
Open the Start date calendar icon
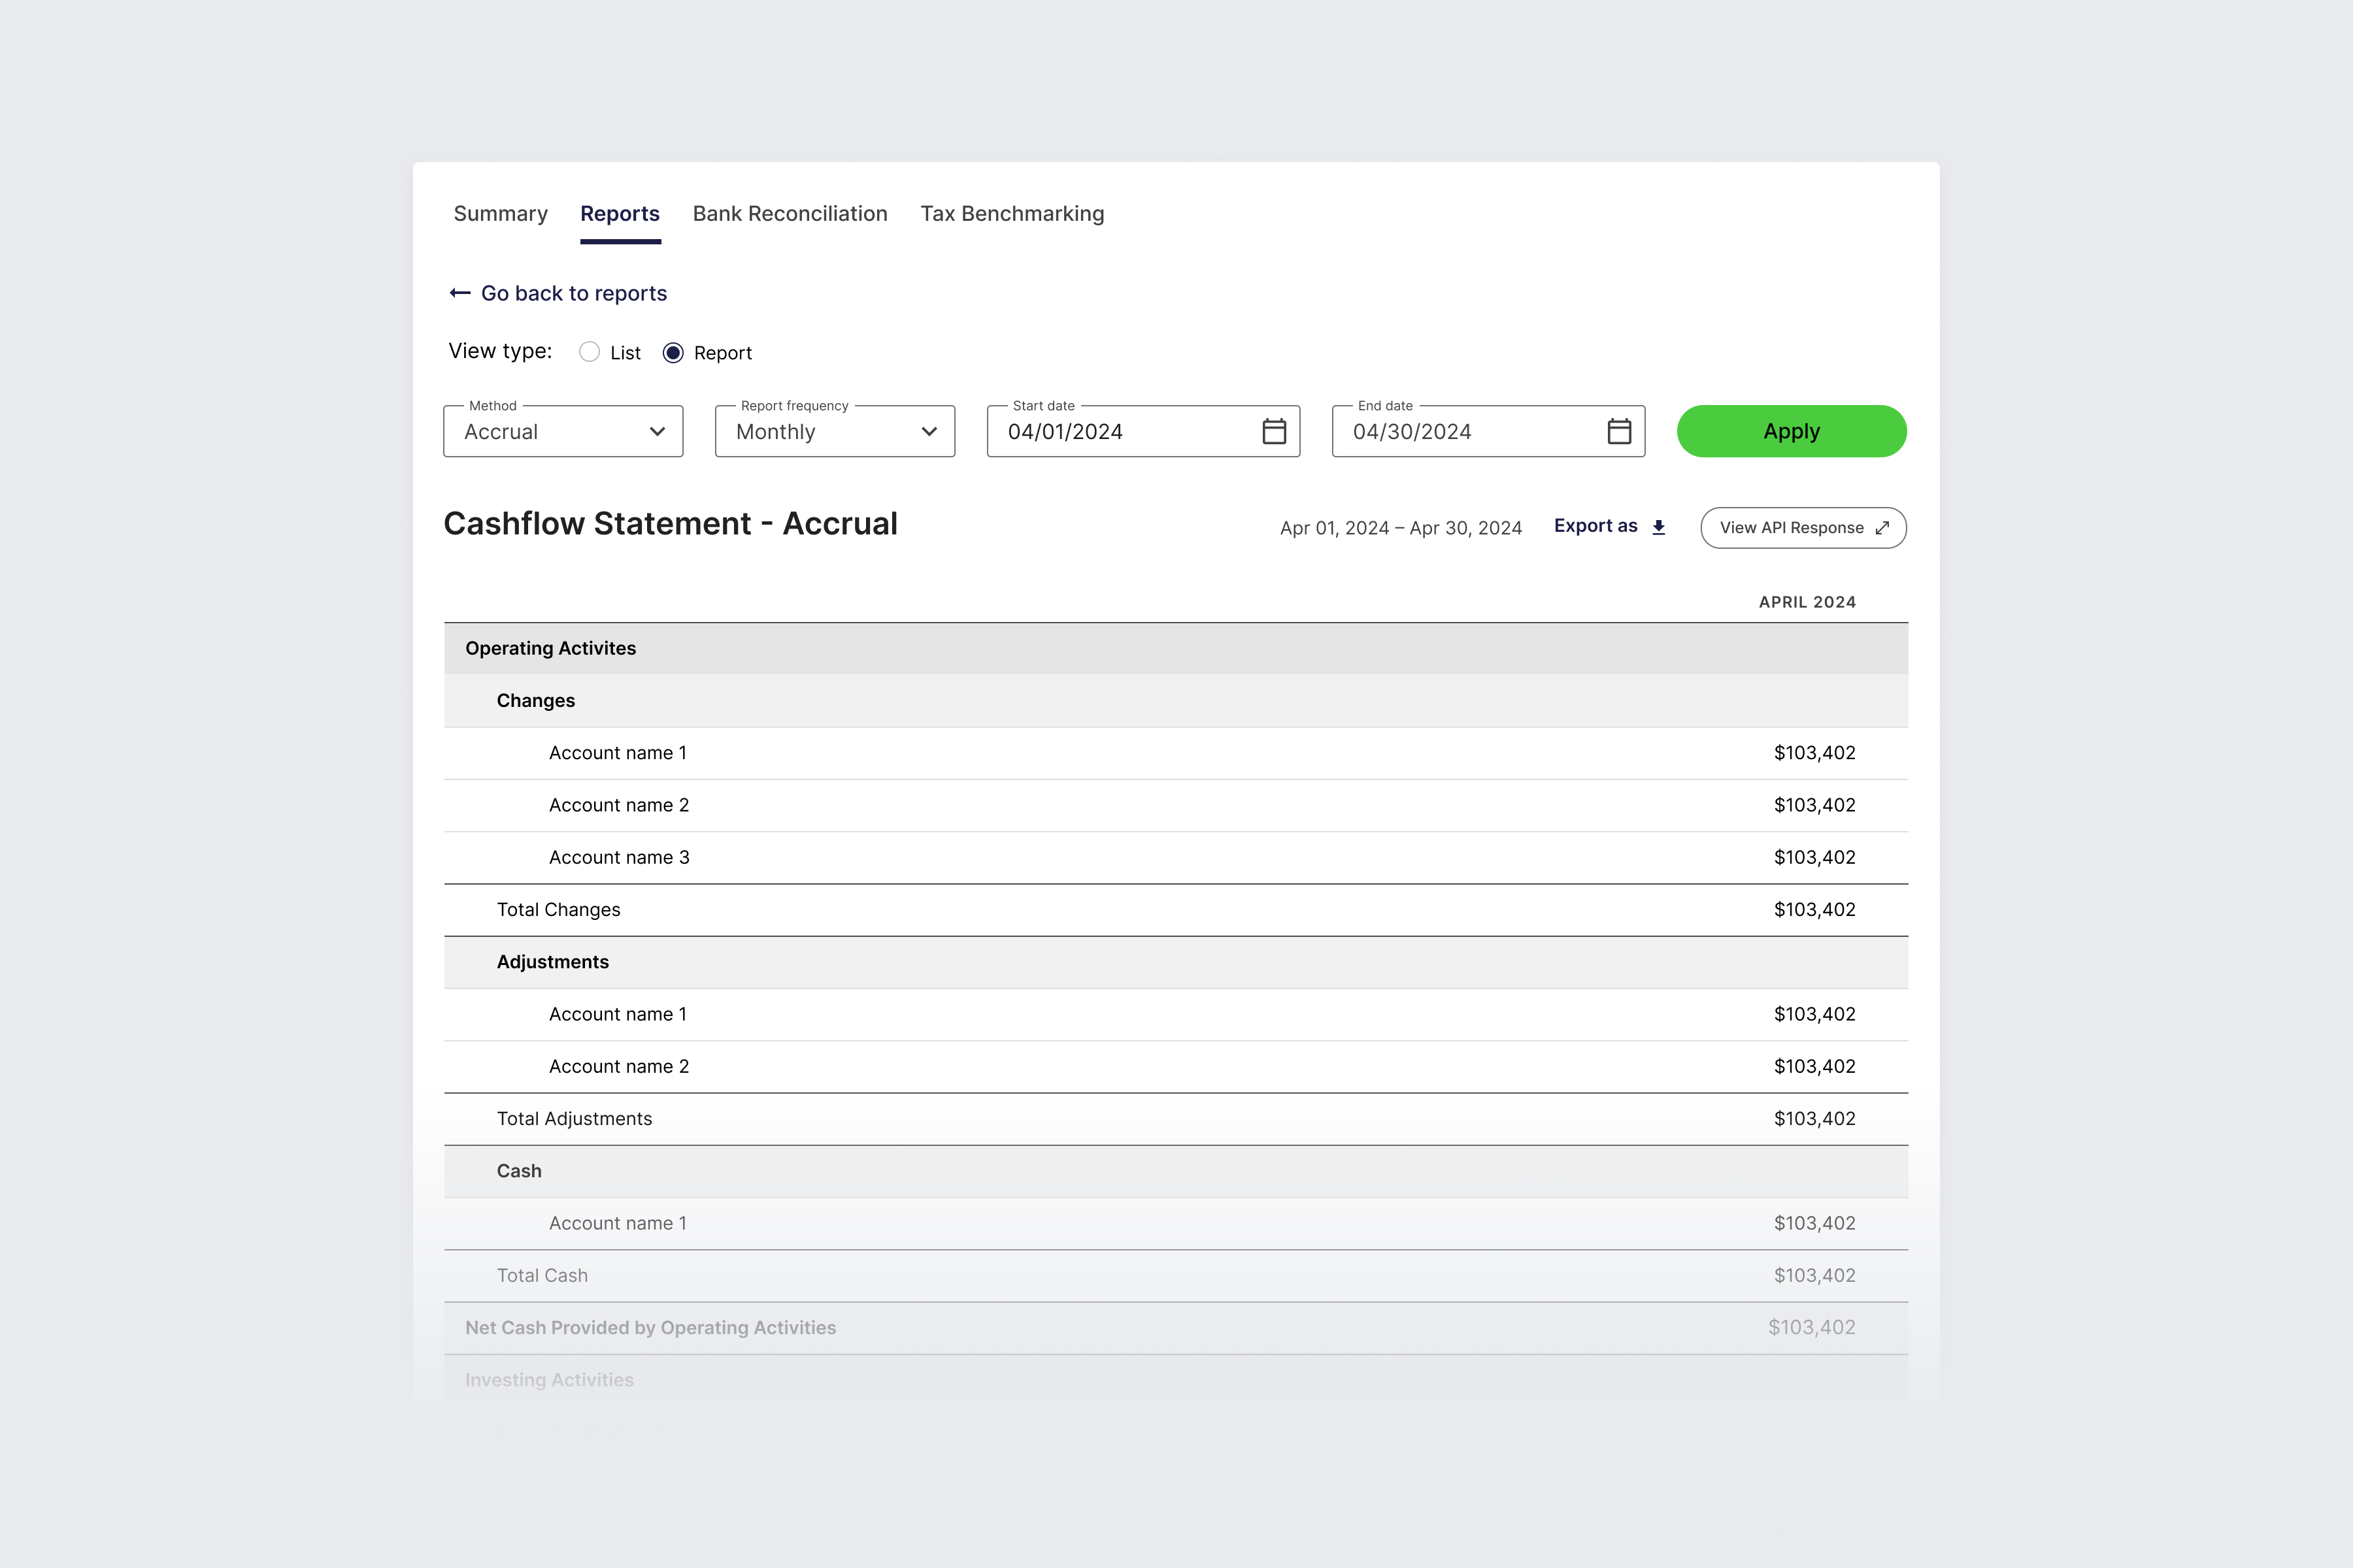1273,431
